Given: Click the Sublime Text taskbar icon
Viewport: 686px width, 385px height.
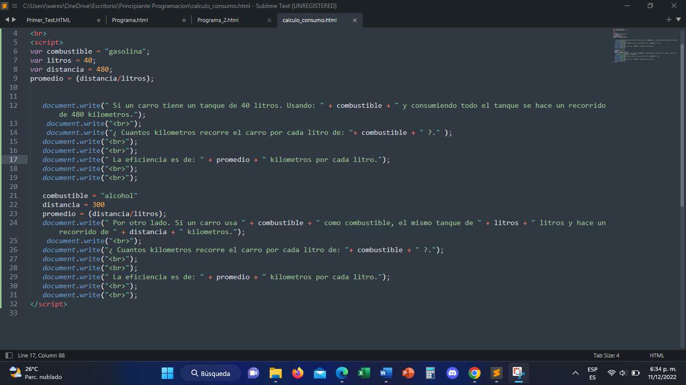Looking at the screenshot, I should [497, 373].
